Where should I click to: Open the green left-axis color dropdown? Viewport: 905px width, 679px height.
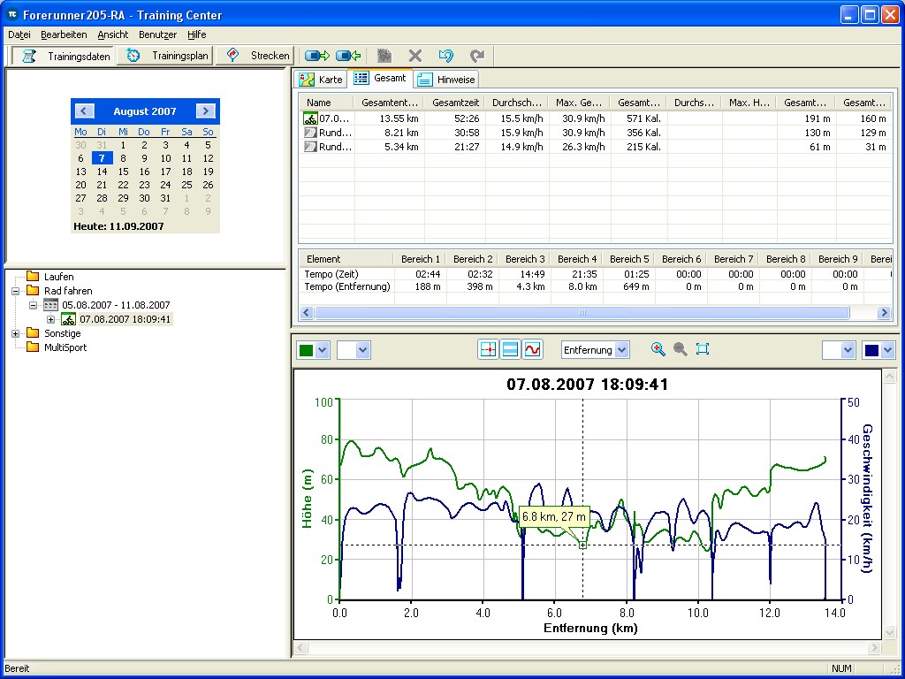tap(322, 350)
